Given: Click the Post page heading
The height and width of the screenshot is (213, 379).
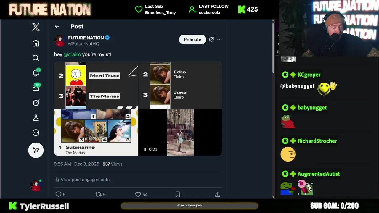Looking at the screenshot, I should point(77,26).
